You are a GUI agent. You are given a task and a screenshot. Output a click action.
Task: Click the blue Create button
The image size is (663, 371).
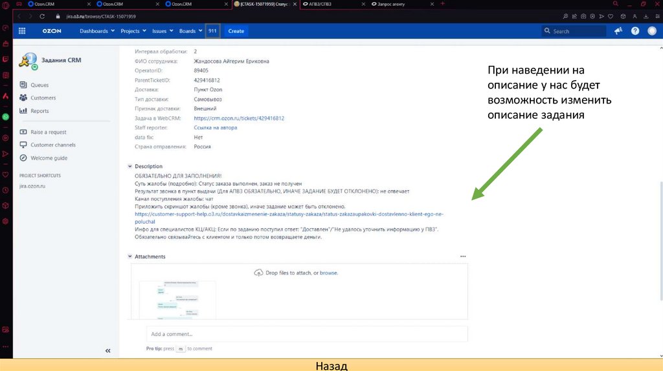(236, 31)
